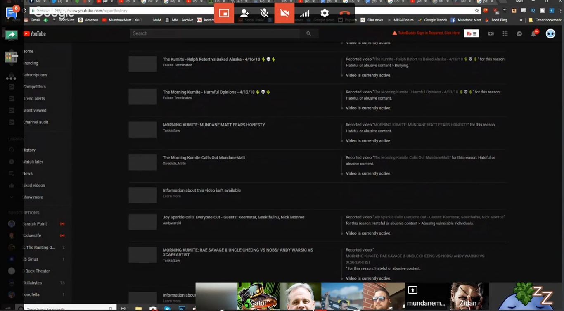Open the account avatar menu
The width and height of the screenshot is (564, 311).
coord(550,34)
